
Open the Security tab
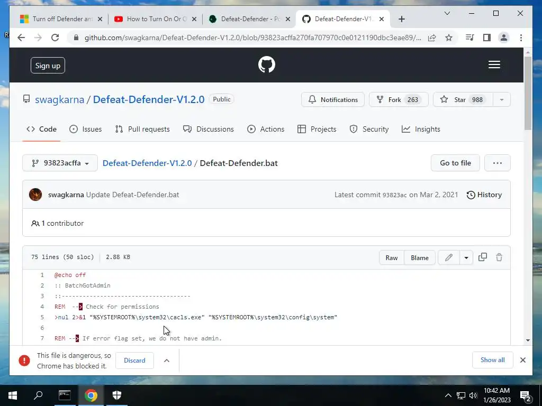[x=369, y=129]
